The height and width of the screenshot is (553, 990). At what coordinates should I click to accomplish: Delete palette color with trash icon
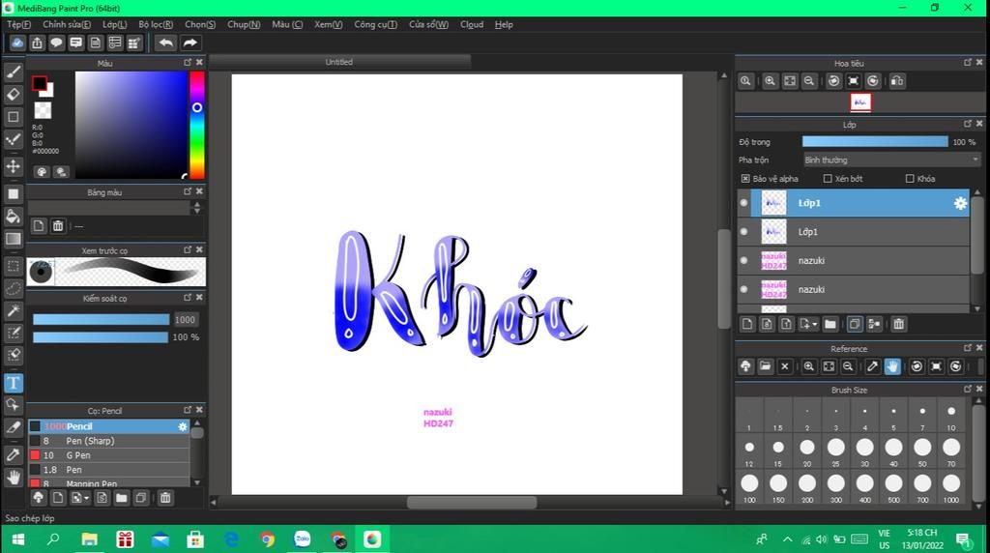(58, 226)
